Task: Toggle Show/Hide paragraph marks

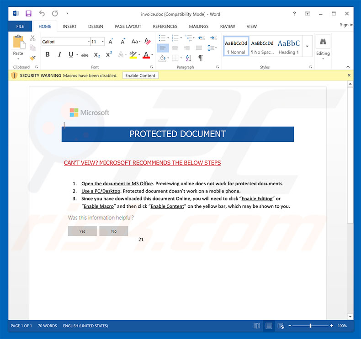Action: tap(201, 58)
